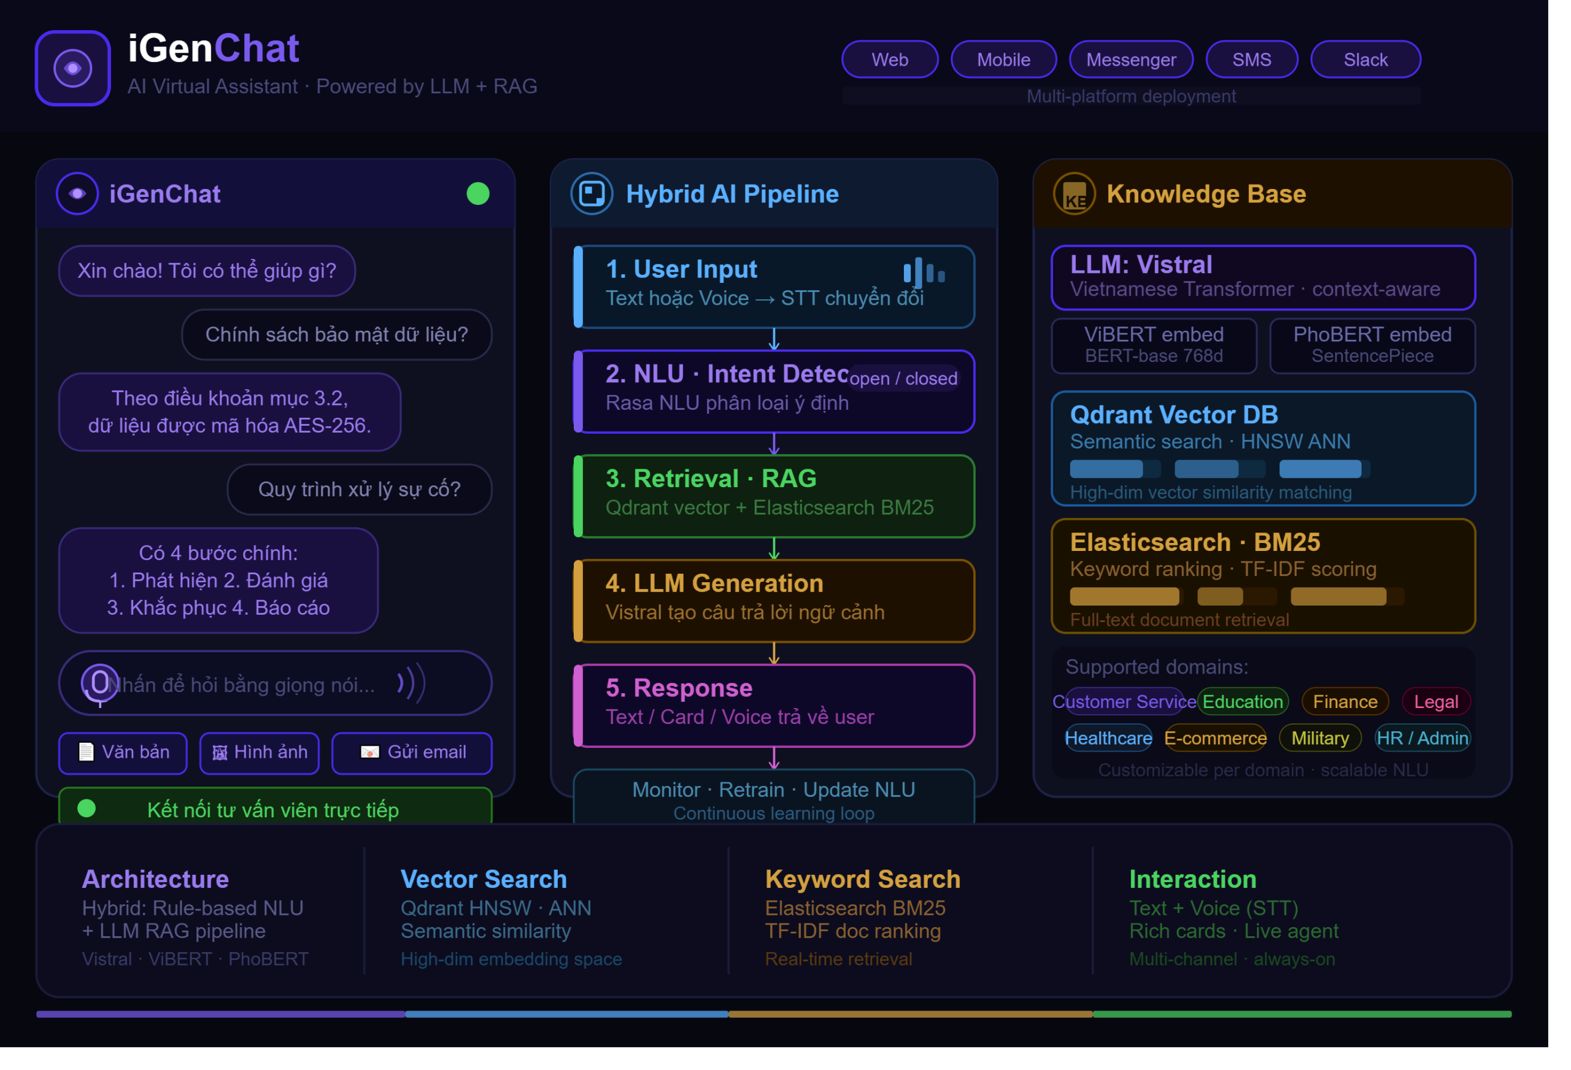Select the Messenger platform pill
The height and width of the screenshot is (1070, 1571).
pyautogui.click(x=1132, y=60)
